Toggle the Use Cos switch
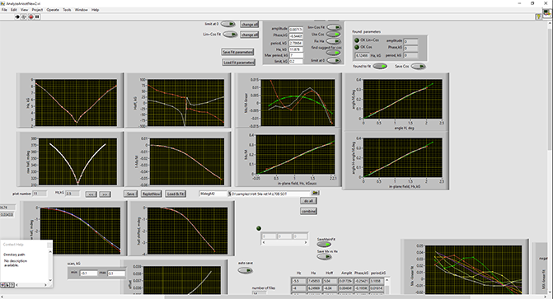Screen dimensions: 553x299 (x=333, y=35)
